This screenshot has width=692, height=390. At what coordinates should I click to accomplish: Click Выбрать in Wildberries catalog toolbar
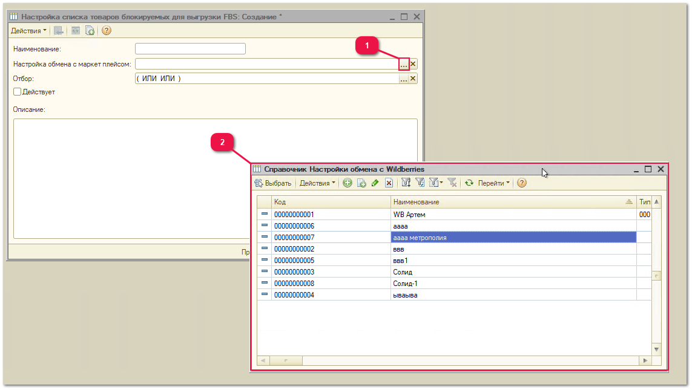273,183
